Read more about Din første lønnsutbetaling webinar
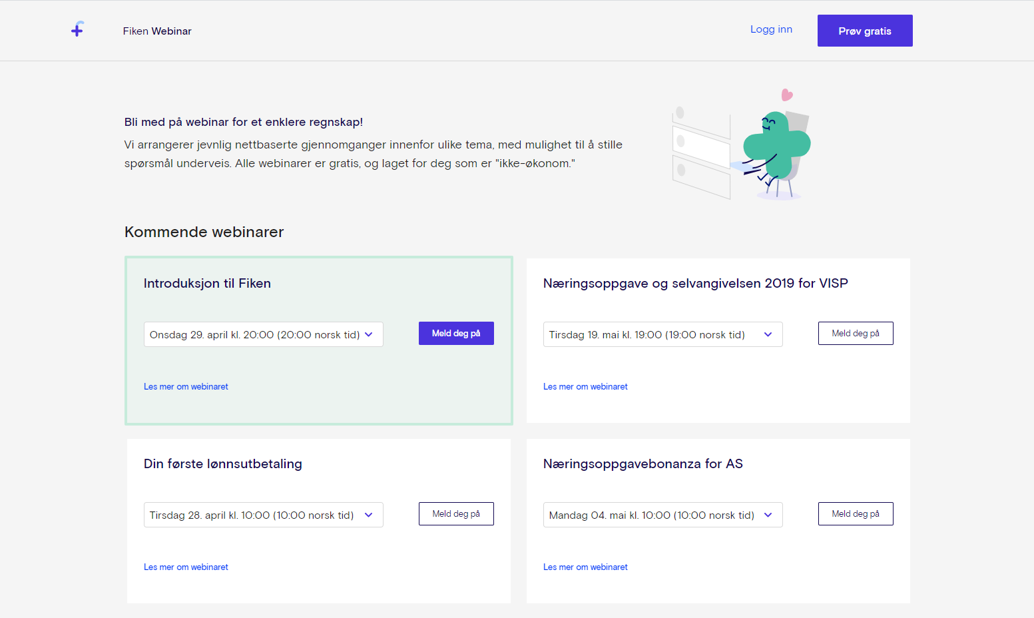Screen dimensions: 1034x618 click(186, 567)
